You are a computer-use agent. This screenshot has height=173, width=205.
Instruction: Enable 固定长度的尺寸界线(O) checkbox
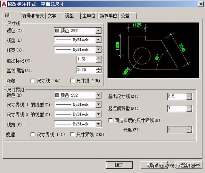111,120
